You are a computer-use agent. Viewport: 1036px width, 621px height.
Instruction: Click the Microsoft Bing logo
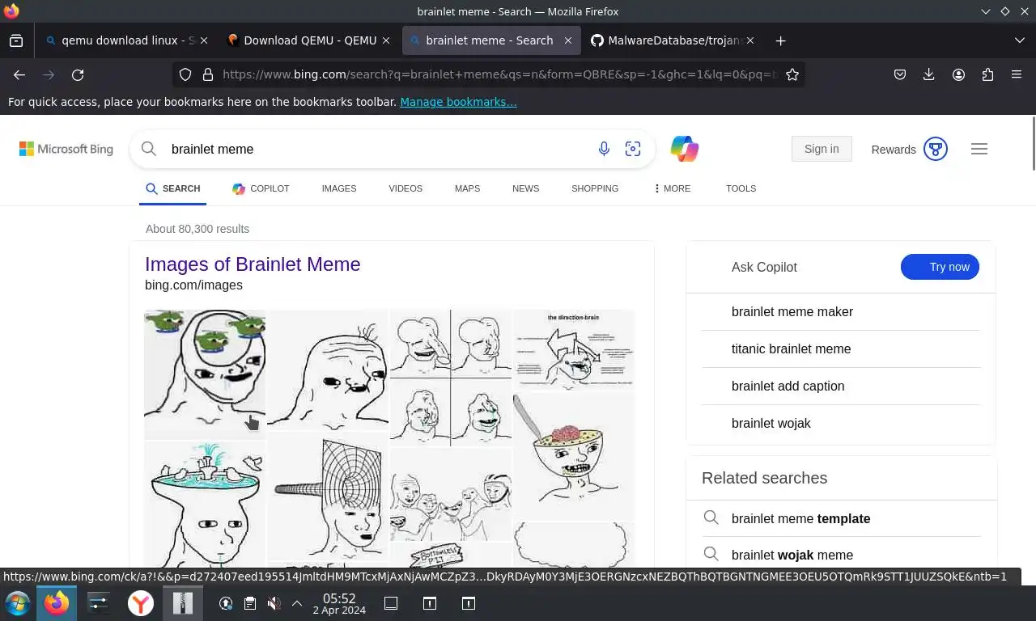tap(66, 149)
